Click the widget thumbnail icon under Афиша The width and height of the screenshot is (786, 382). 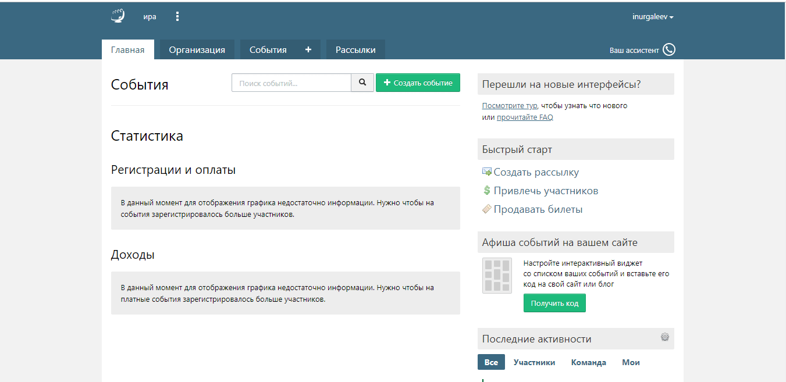[497, 276]
